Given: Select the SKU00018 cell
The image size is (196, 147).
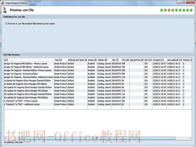Looking at the screenshot, I should [x=117, y=64].
